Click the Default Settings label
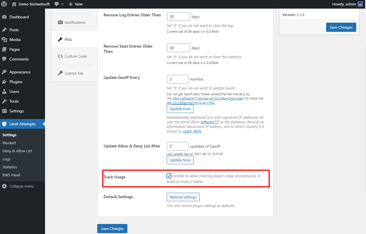 tap(118, 197)
